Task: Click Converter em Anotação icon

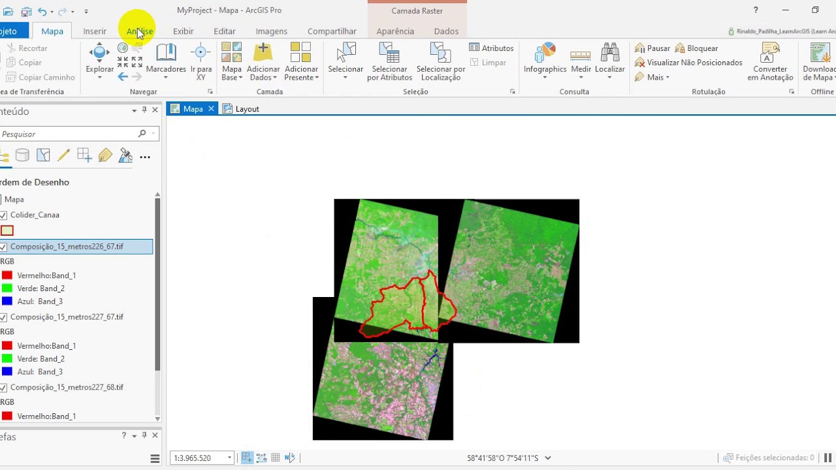Action: [x=770, y=52]
